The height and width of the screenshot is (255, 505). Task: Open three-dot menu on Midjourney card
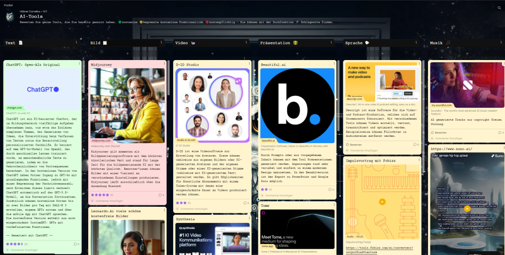(164, 64)
